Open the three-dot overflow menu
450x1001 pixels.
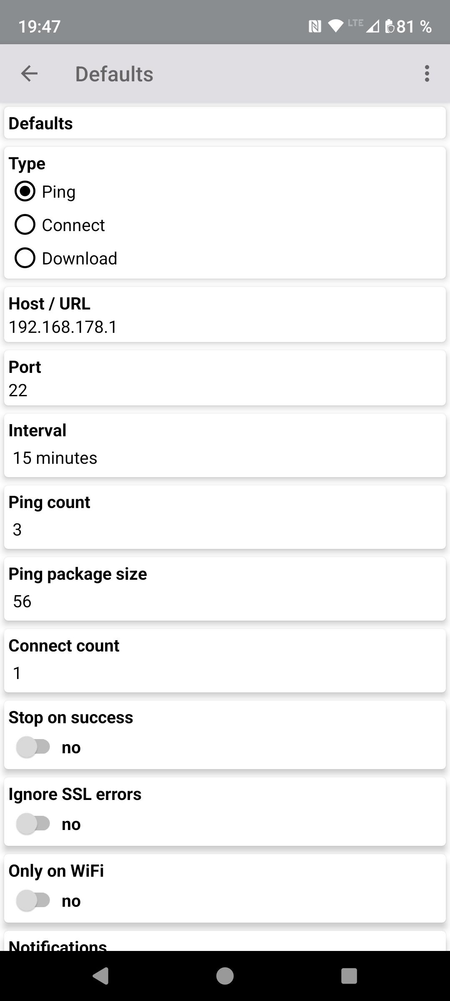tap(427, 74)
